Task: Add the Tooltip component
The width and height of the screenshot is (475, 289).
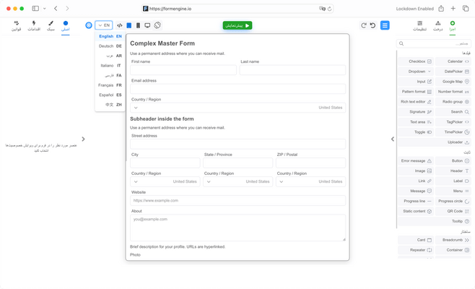Action: 435,221
